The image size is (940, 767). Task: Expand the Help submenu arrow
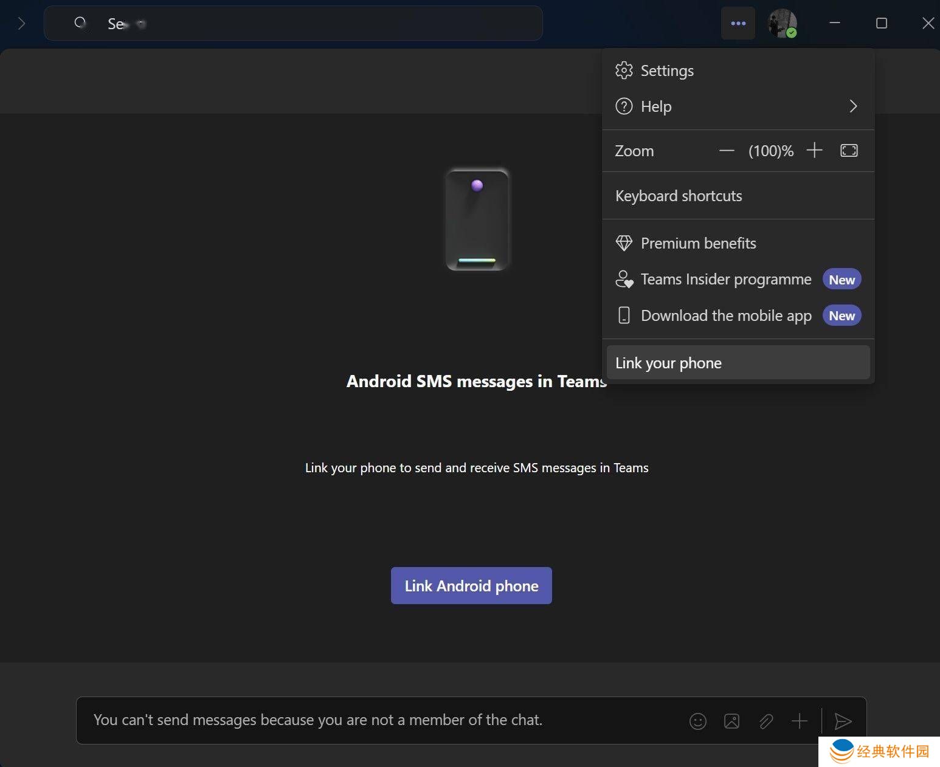click(x=853, y=106)
